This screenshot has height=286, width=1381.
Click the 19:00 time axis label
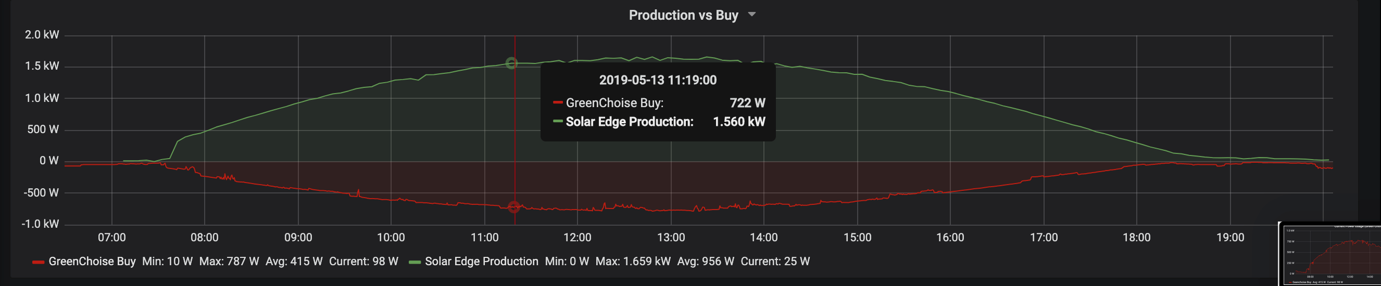(x=1230, y=237)
